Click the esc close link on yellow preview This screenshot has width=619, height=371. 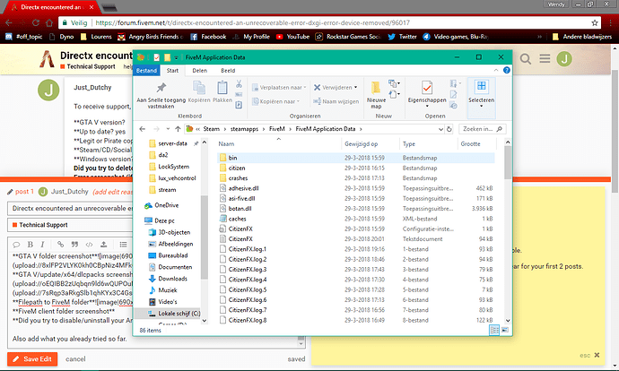click(589, 355)
